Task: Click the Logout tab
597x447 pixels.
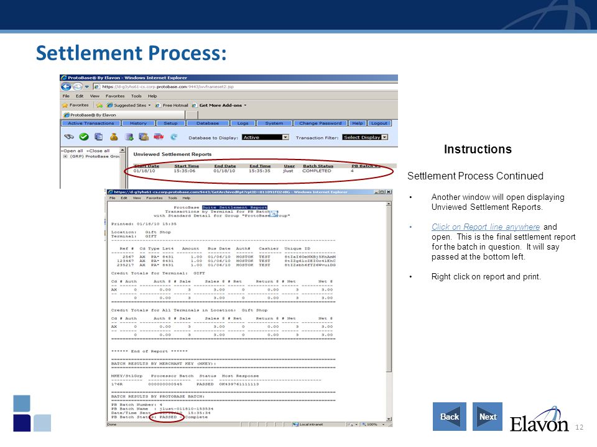Action: (x=379, y=123)
